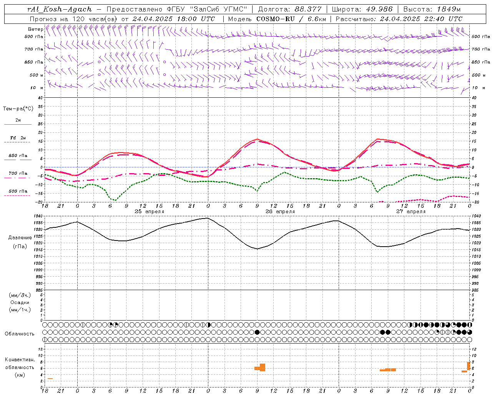Click the filled black middle-row cloud circle on 26 April
The image size is (492, 394).
(257, 332)
